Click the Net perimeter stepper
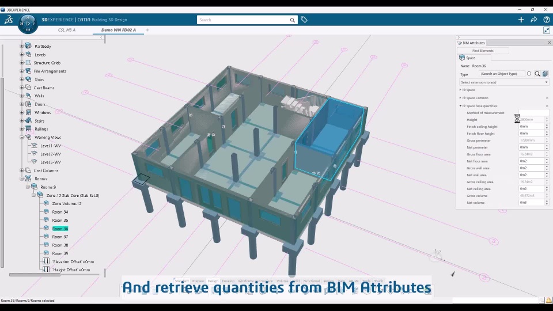The height and width of the screenshot is (311, 553). click(547, 147)
